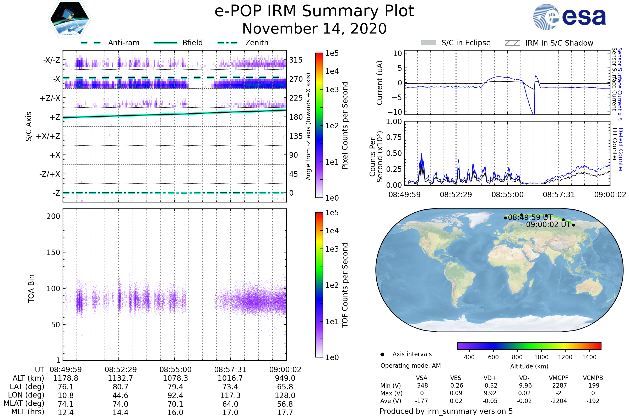Click the S/C in Eclipse gray swatch
Image resolution: width=629 pixels, height=419 pixels.
tap(428, 43)
